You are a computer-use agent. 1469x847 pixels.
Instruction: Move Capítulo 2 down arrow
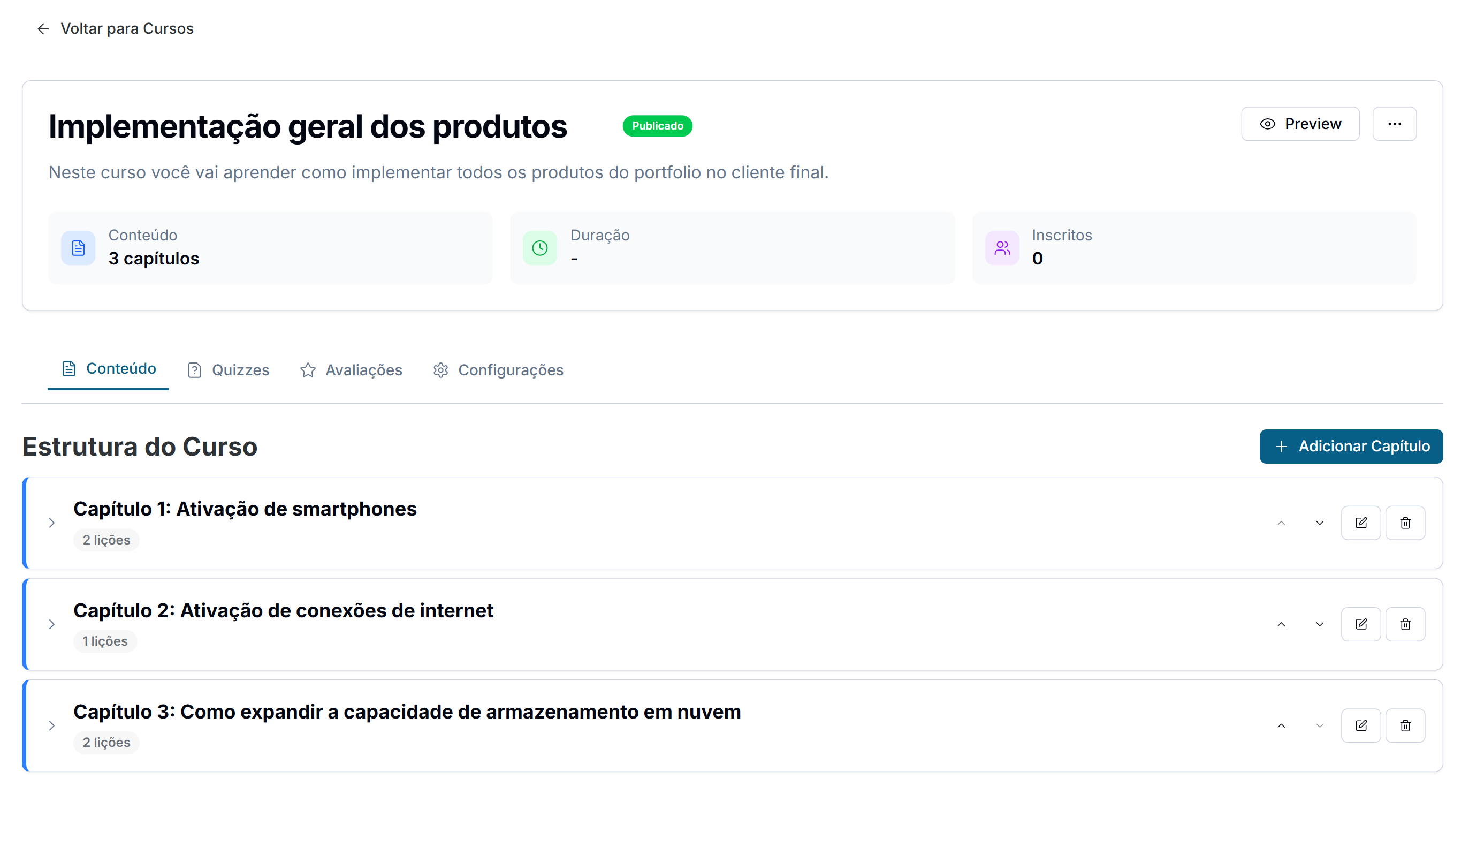point(1319,624)
